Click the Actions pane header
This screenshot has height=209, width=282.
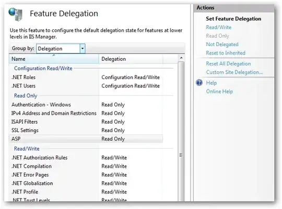[x=234, y=8]
